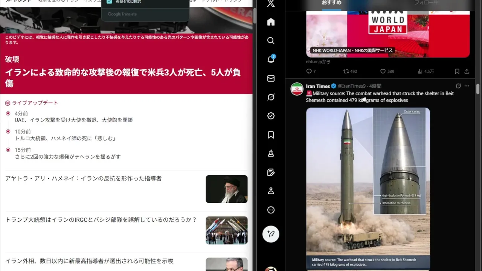Click ライブアップデート live updates label
Viewport: 482px width, 271px height.
(x=35, y=103)
